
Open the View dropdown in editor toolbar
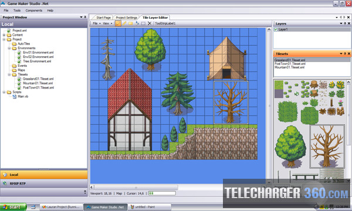(x=107, y=23)
